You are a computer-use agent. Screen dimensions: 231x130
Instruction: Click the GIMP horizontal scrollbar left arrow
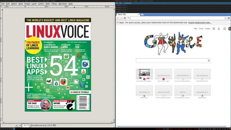[x=3, y=122]
